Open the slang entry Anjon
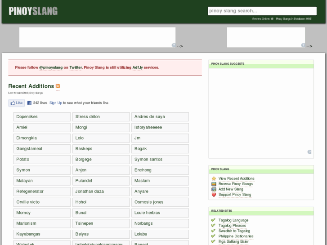Viewport: 327px width, 245px height. coord(101,170)
